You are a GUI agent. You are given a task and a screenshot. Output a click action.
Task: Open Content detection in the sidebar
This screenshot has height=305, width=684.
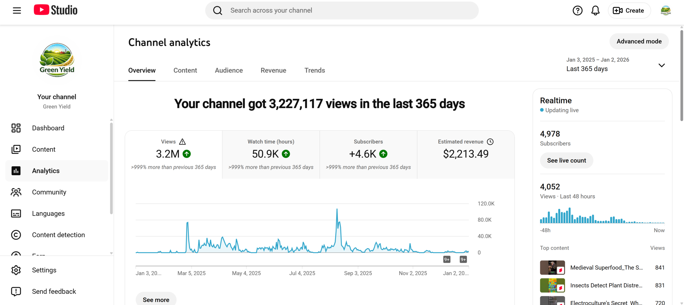pyautogui.click(x=58, y=235)
